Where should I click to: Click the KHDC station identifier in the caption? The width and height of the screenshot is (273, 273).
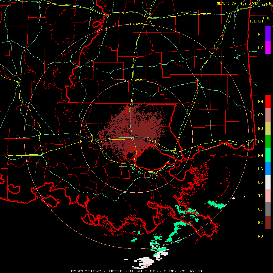[x=156, y=271]
